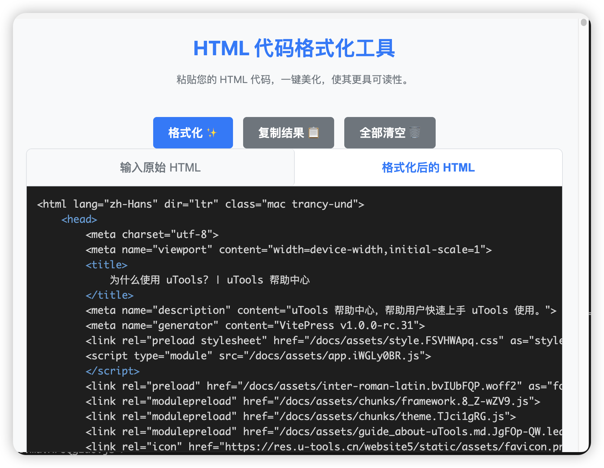Viewport: 604px width, 468px height.
Task: Click the closing </script> tag
Action: 112,371
